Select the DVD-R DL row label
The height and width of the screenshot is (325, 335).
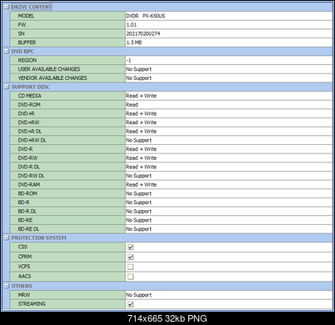tap(29, 167)
